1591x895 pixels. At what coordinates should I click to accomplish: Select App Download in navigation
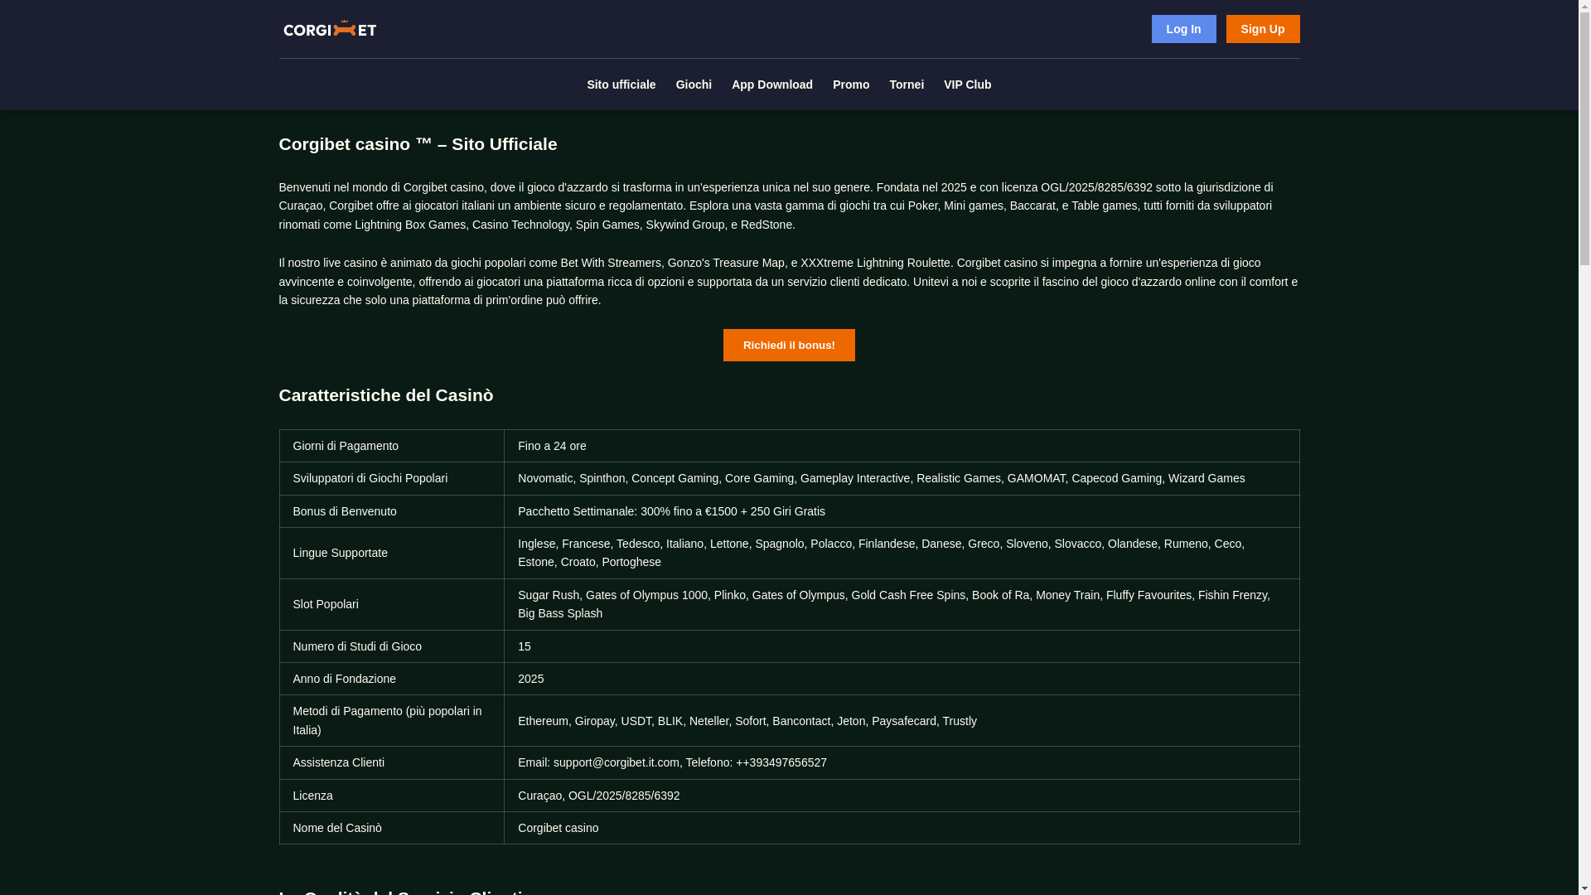[x=772, y=85]
